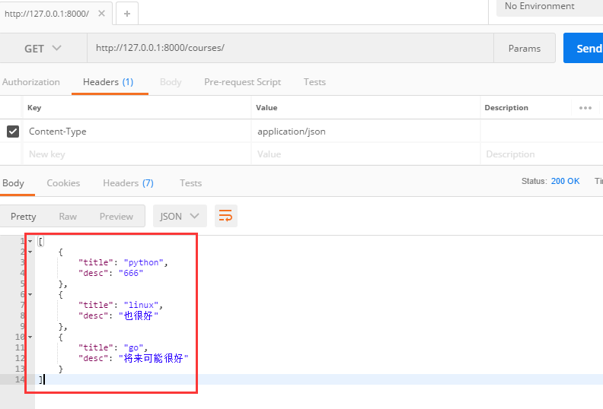Switch to response Cookies tab
The height and width of the screenshot is (409, 603).
point(63,183)
